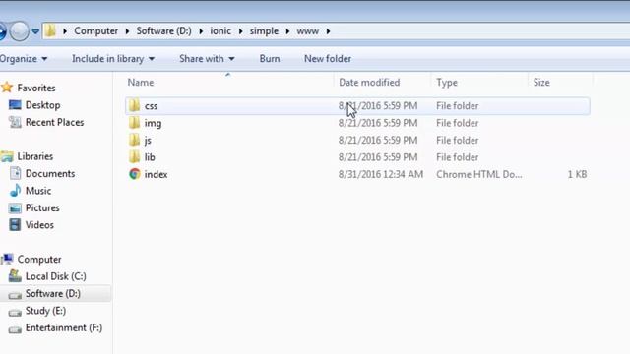The image size is (630, 354).
Task: Open the Share with dropdown
Action: (x=207, y=59)
